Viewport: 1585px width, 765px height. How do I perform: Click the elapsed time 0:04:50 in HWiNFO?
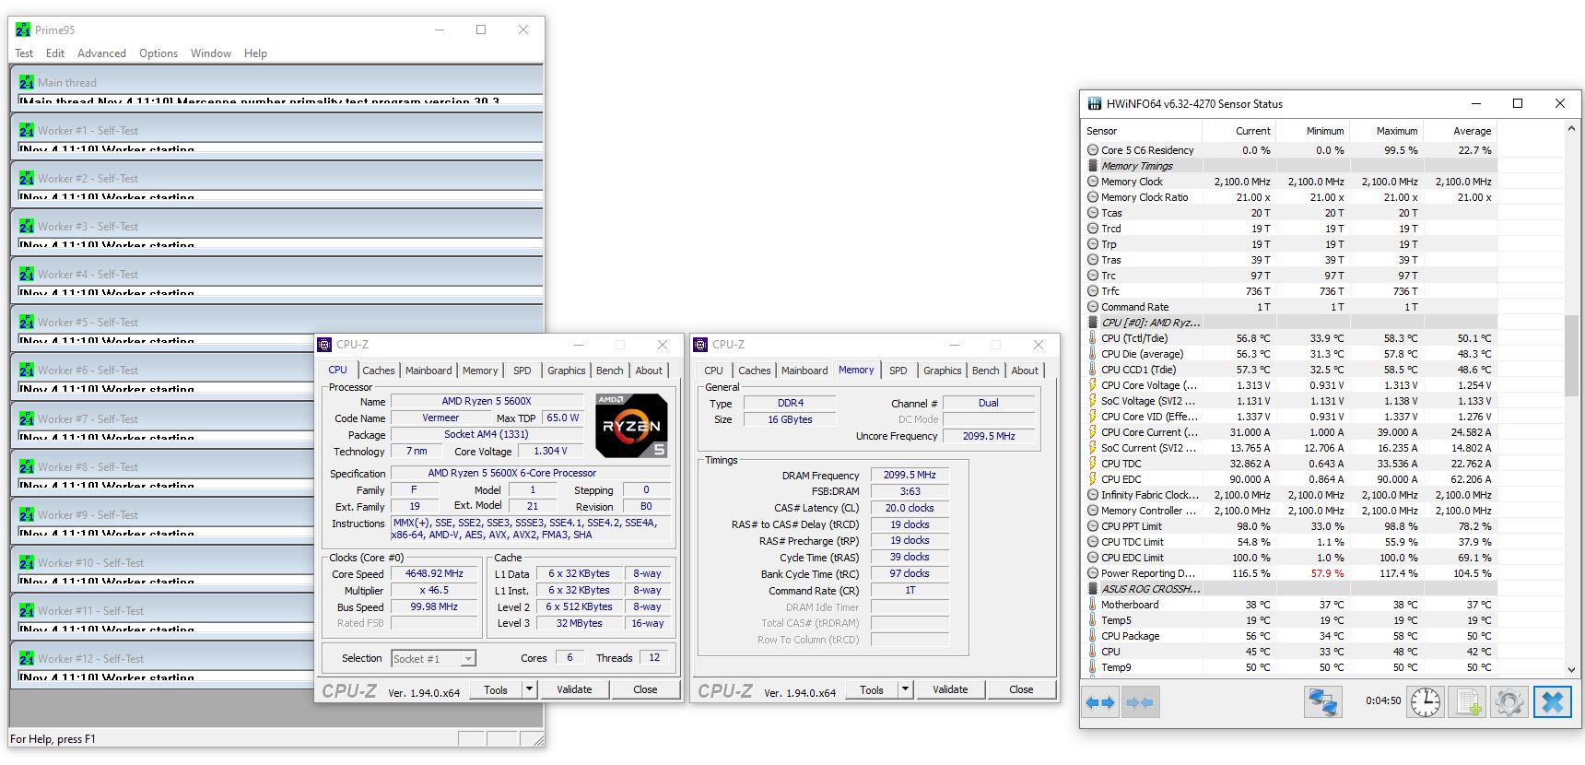pyautogui.click(x=1383, y=701)
